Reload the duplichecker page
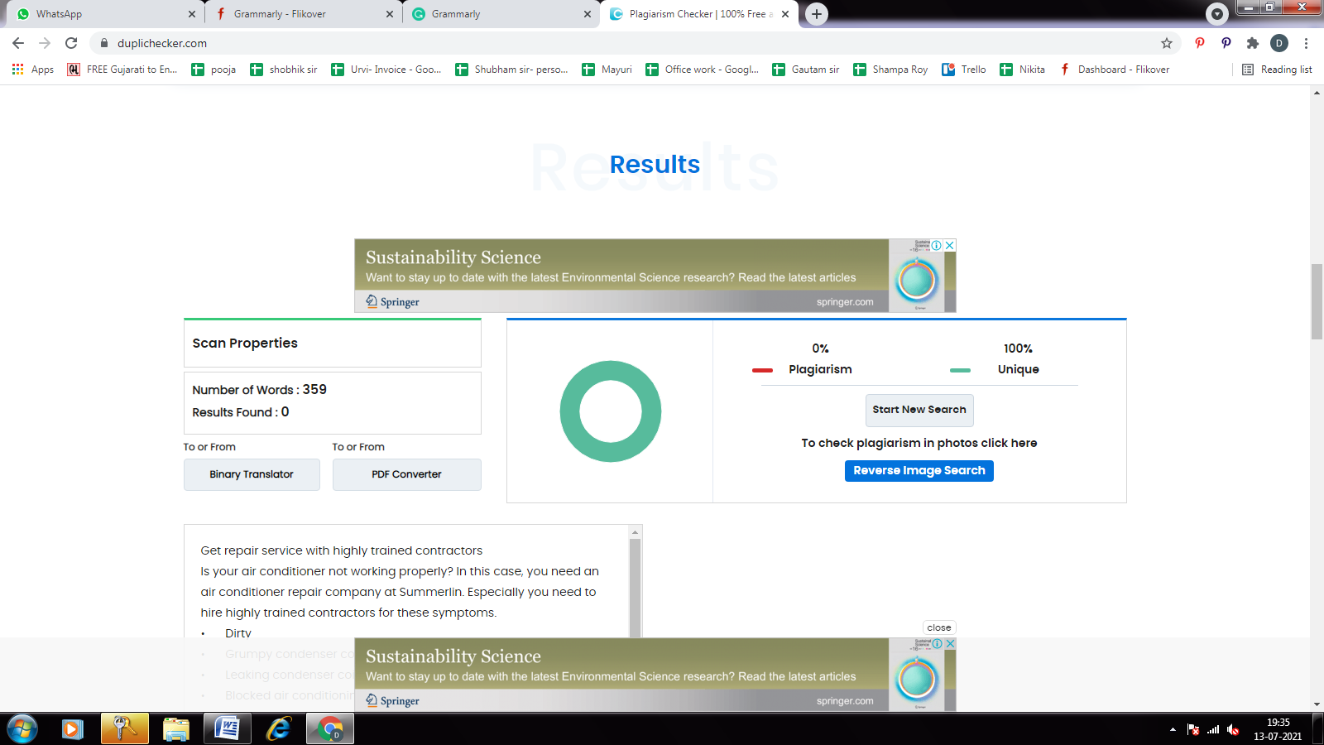Screen dimensions: 1324x745 pyautogui.click(x=71, y=43)
